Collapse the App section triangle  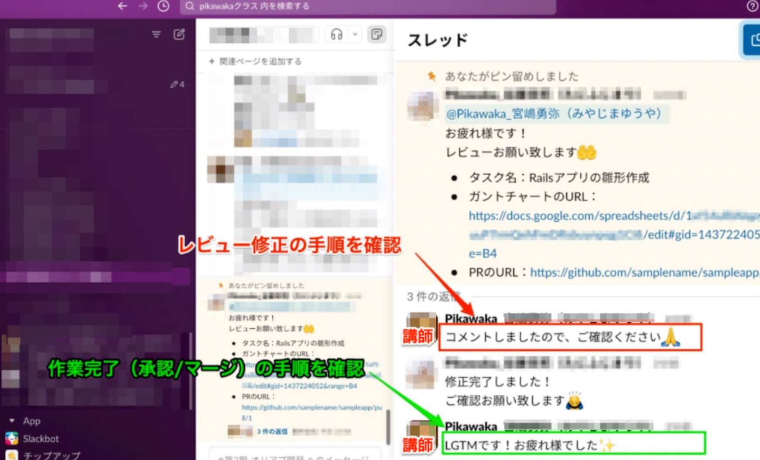pyautogui.click(x=12, y=421)
